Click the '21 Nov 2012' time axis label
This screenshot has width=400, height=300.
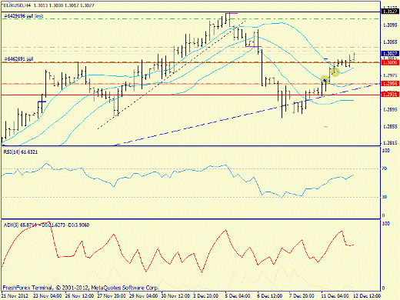pyautogui.click(x=15, y=295)
